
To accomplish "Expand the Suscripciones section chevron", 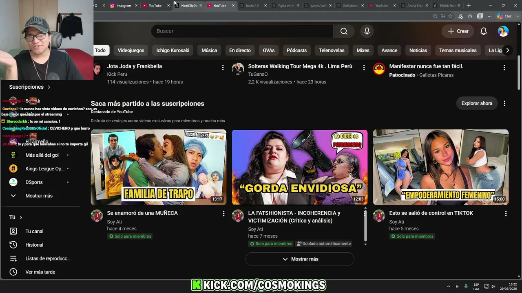I will 49,87.
